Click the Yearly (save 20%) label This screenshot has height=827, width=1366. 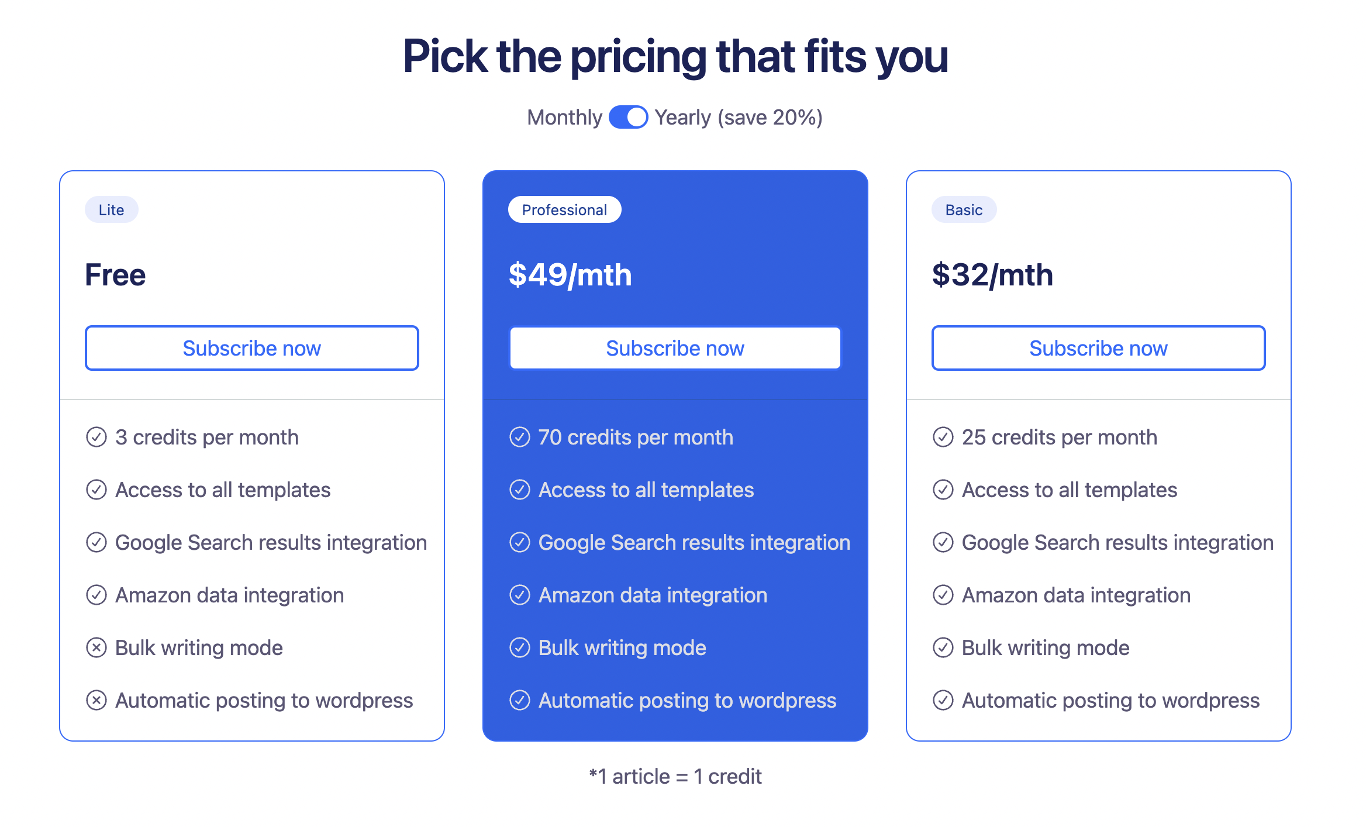pos(739,118)
